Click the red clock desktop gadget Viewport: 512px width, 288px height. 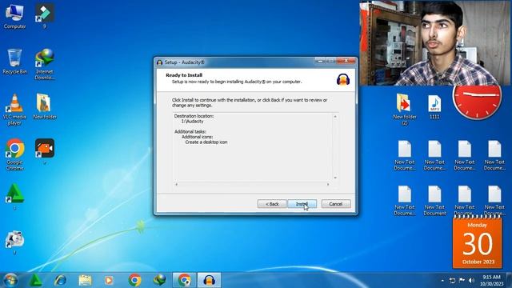pyautogui.click(x=477, y=102)
